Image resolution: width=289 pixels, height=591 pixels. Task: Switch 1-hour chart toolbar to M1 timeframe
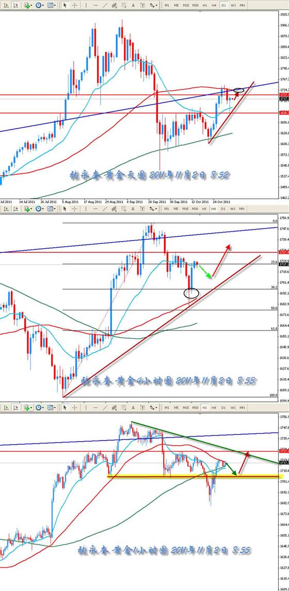[x=167, y=407]
